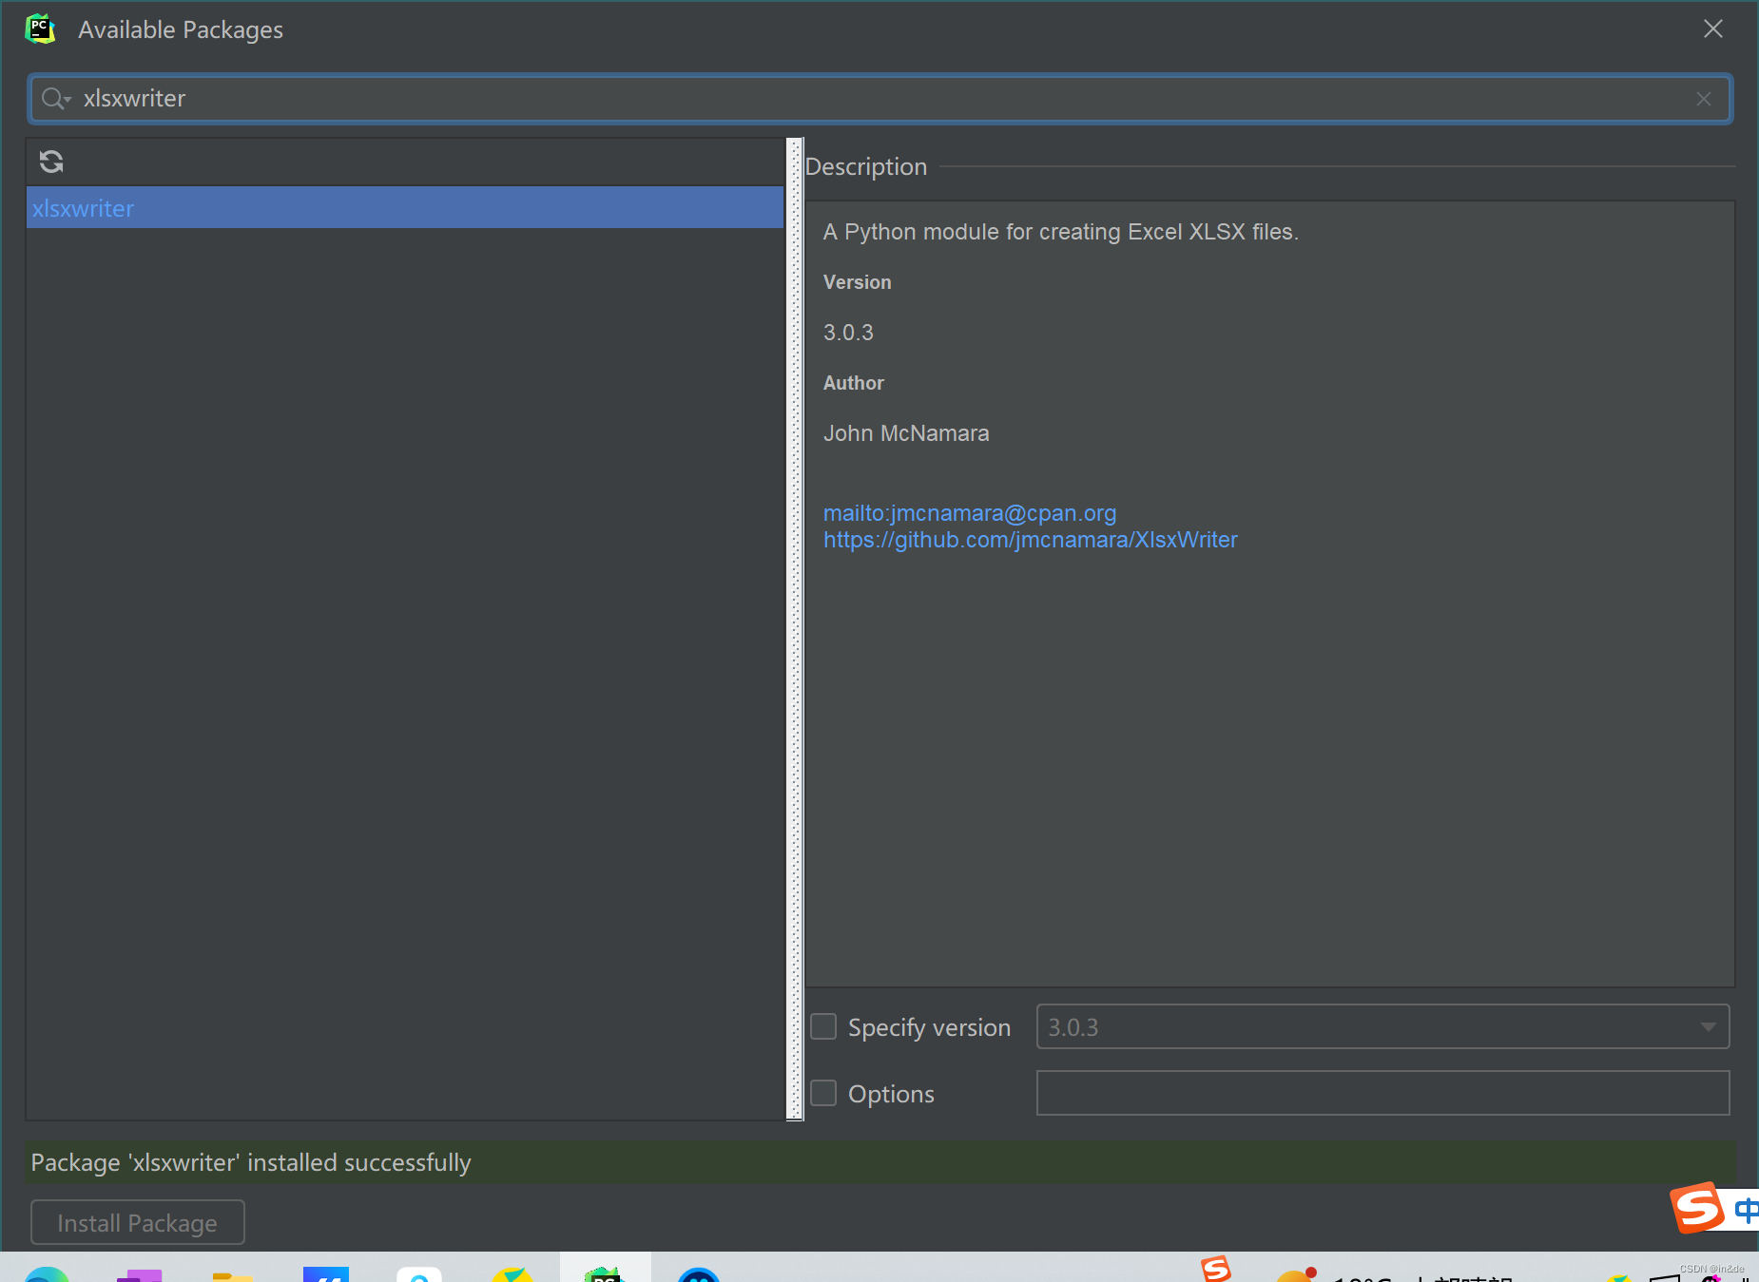Select the xlsxwriter package in the list

405,208
